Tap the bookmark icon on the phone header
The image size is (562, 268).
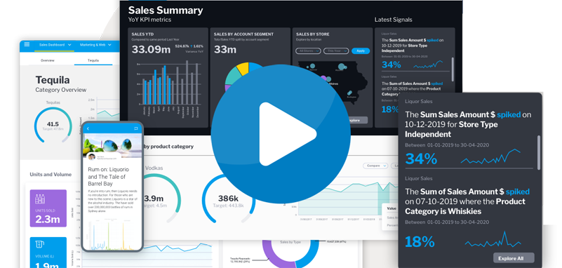pos(136,128)
